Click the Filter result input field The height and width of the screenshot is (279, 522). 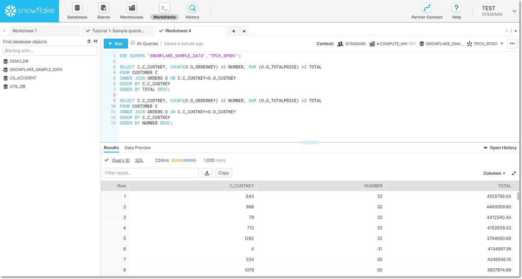[x=151, y=172]
